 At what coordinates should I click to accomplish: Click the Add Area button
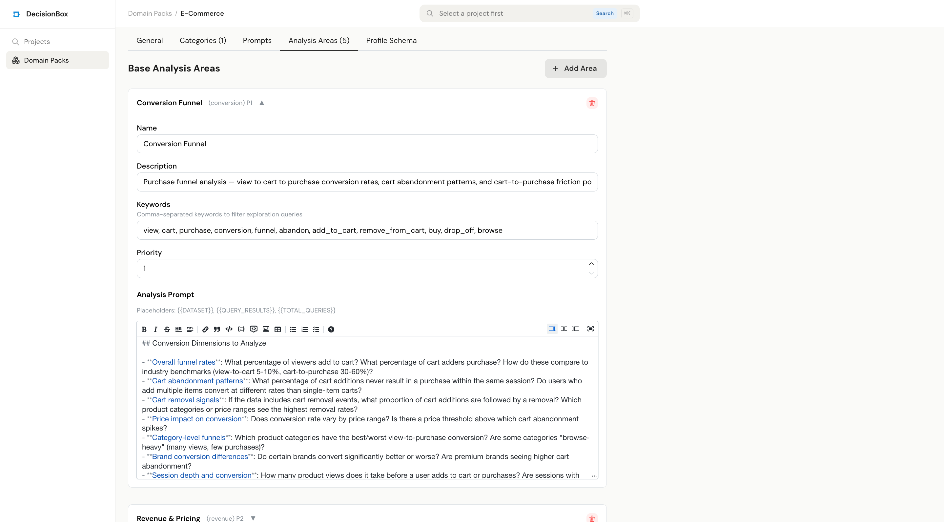(575, 69)
